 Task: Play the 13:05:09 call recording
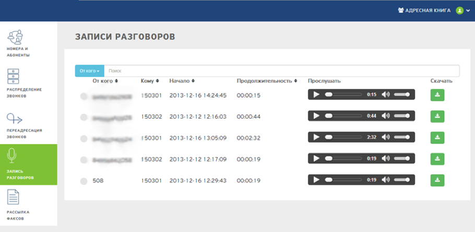[x=316, y=137]
